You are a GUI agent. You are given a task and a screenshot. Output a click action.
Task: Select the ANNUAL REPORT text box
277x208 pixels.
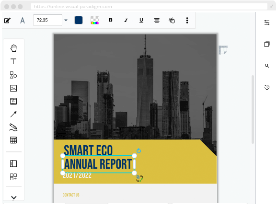click(98, 164)
